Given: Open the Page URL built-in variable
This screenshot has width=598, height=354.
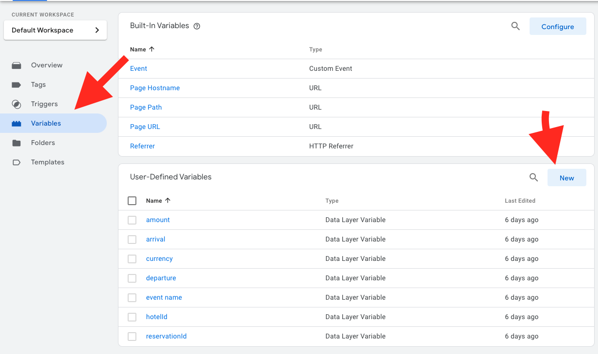Looking at the screenshot, I should point(145,127).
